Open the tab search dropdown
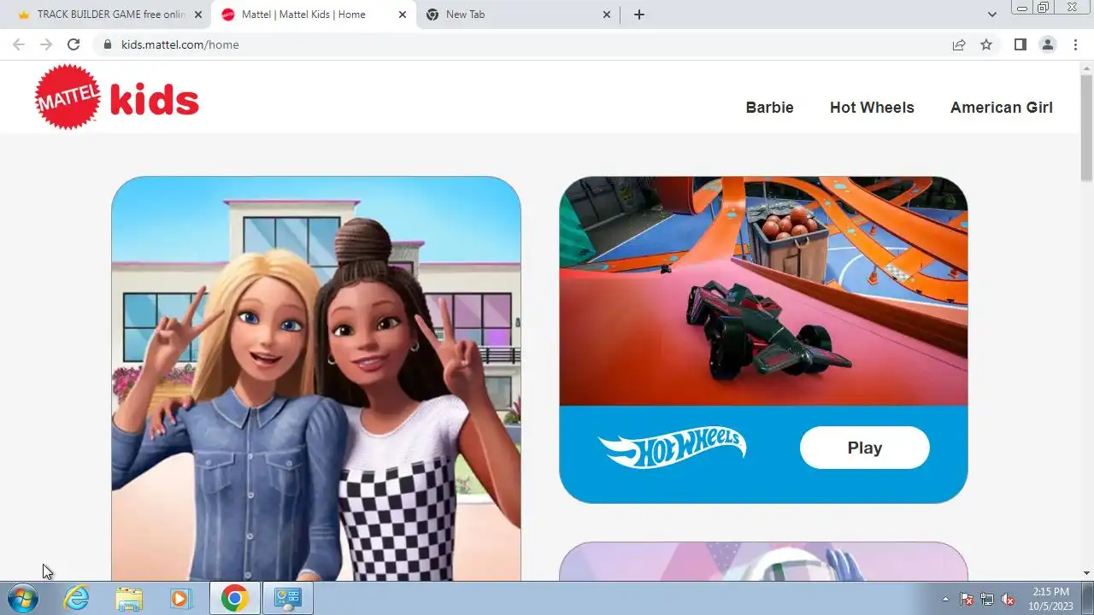Screen dimensions: 1094x615 [x=991, y=15]
